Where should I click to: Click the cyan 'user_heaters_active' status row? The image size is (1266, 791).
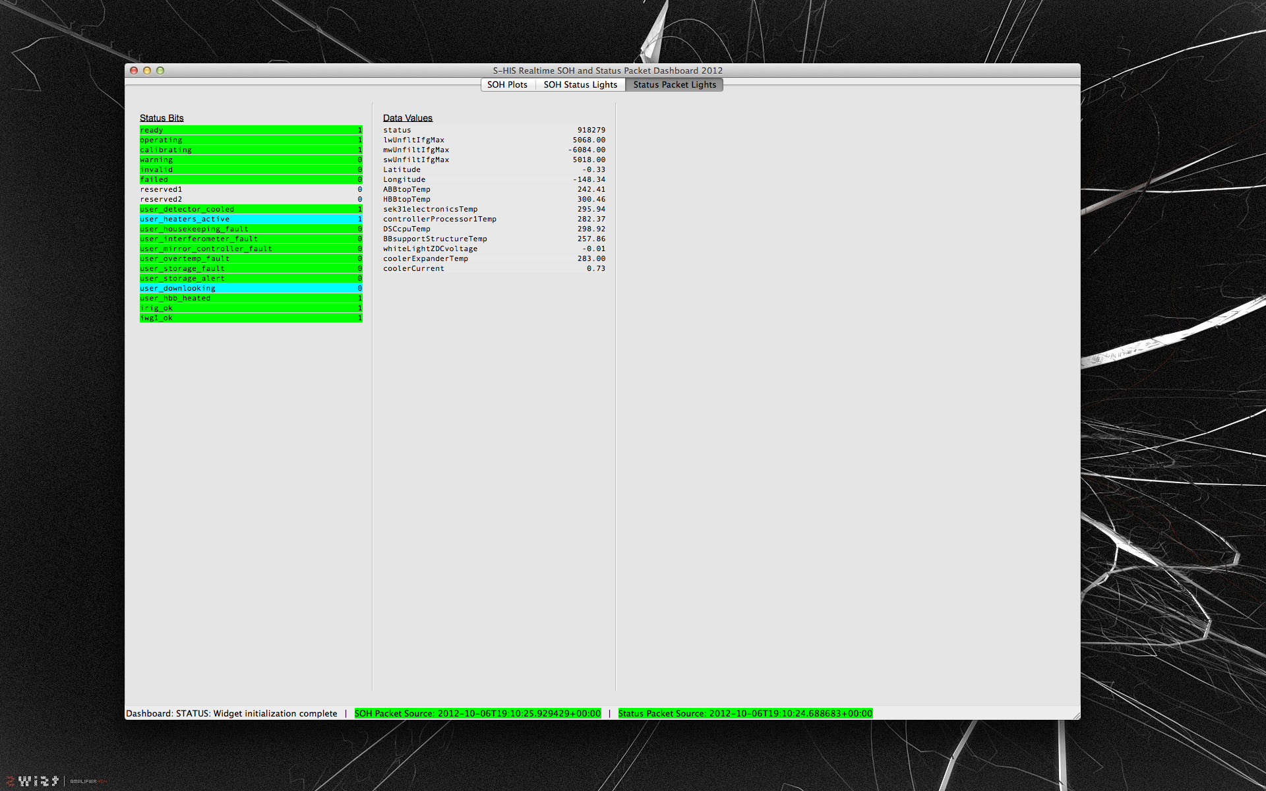(251, 219)
